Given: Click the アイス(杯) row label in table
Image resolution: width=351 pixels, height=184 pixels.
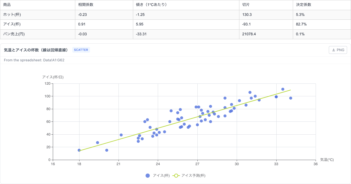Looking at the screenshot, I should tap(12, 24).
